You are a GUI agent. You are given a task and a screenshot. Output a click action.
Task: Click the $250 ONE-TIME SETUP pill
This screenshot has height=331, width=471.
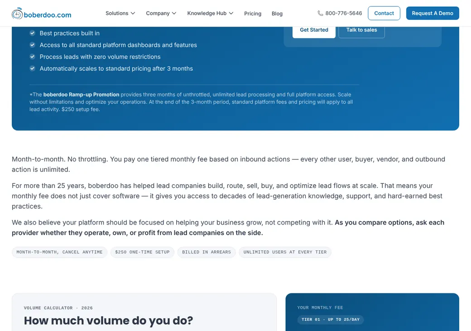coord(142,252)
